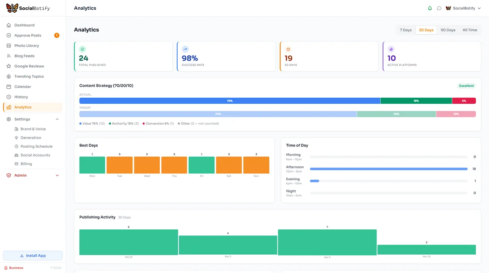The image size is (489, 273).
Task: Open the Dashboard from the sidebar
Action: [24, 25]
